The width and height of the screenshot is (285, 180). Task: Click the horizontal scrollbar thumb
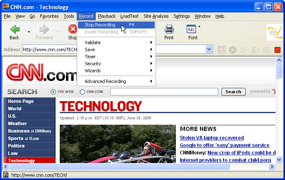coord(119,167)
